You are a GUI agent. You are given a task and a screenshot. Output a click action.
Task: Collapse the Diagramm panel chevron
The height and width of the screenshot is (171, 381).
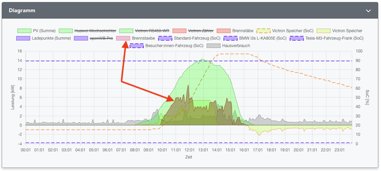(x=368, y=11)
